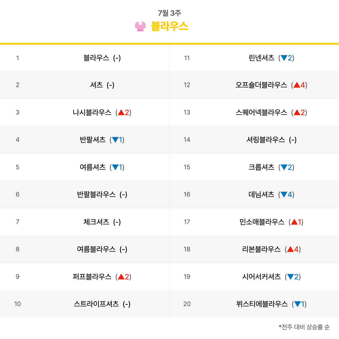The height and width of the screenshot is (339, 339).
Task: Open the rank 1 keyword 블라우스
Action: pyautogui.click(x=96, y=58)
